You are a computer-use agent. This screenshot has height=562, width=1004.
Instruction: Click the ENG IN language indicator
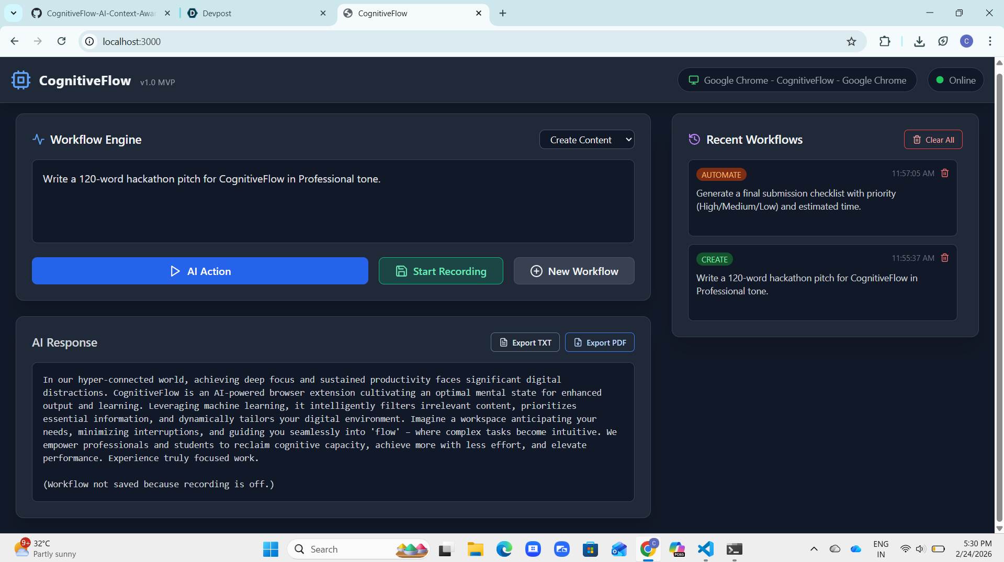click(x=881, y=549)
